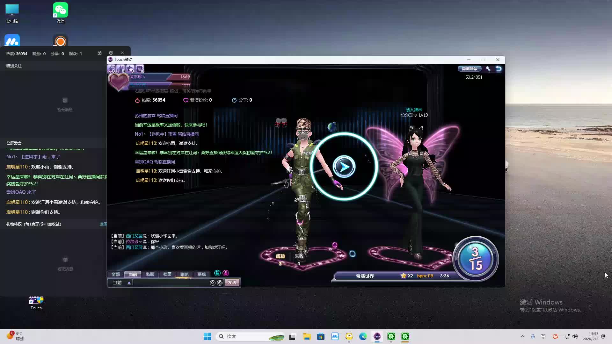Image resolution: width=612 pixels, height=344 pixels.
Task: Click the blue return arrow icon
Action: [499, 69]
